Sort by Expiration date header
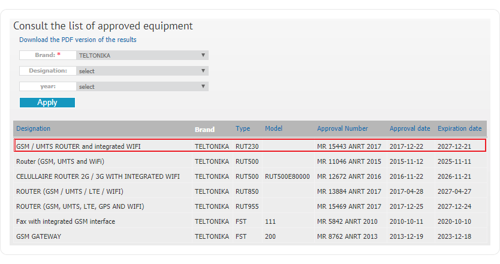The width and height of the screenshot is (500, 264). (x=459, y=128)
